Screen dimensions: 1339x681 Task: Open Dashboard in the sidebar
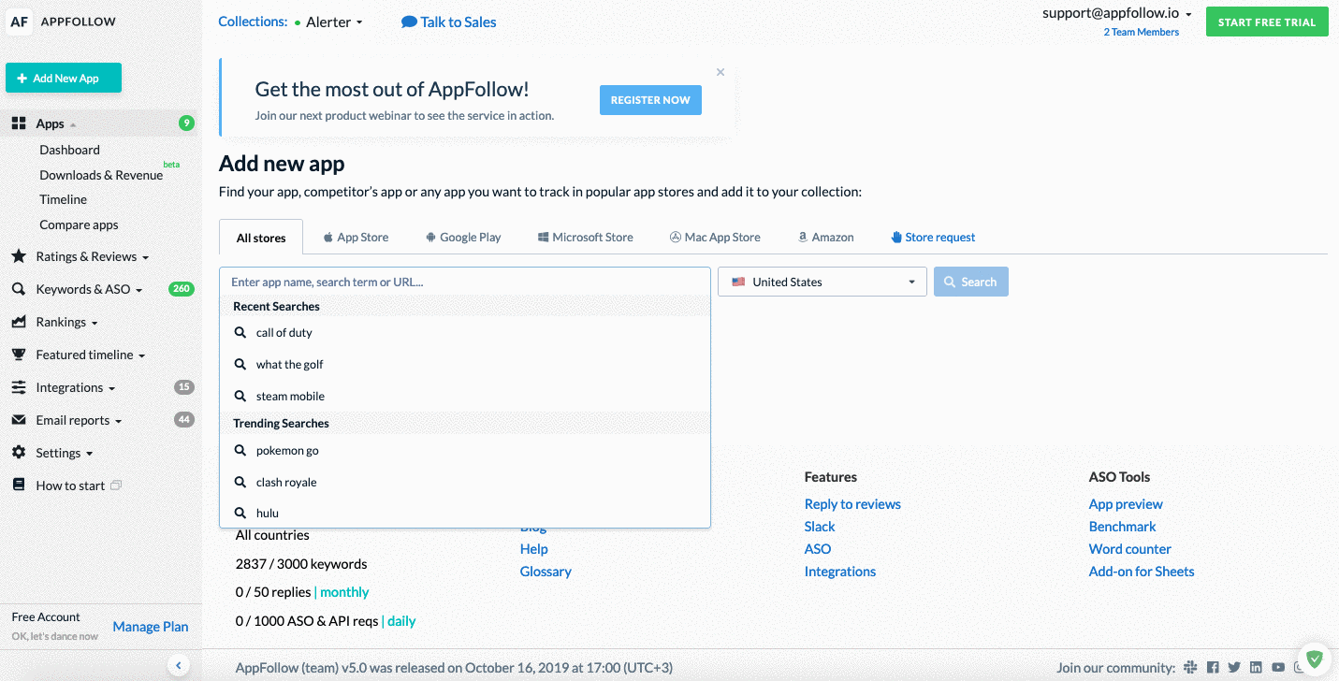pyautogui.click(x=69, y=150)
